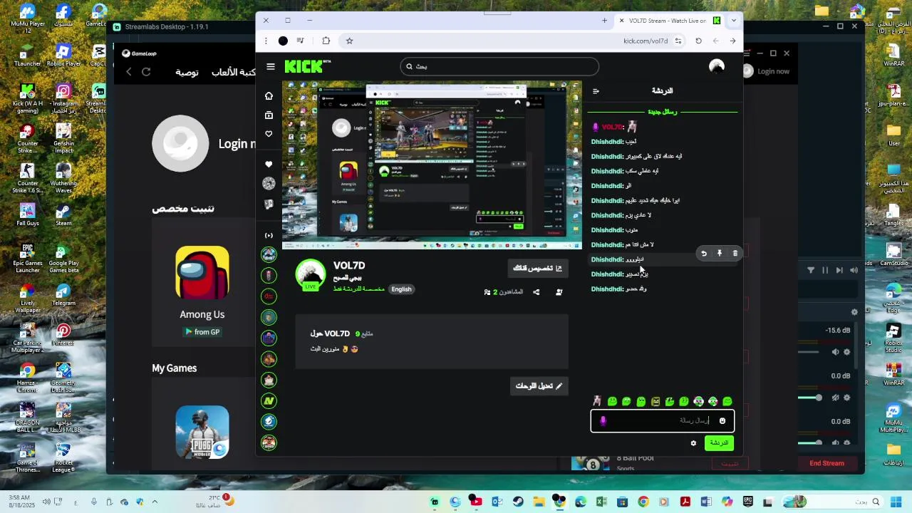Viewport: 912px width, 513px height.
Task: Click the browser media control icon
Action: [301, 41]
